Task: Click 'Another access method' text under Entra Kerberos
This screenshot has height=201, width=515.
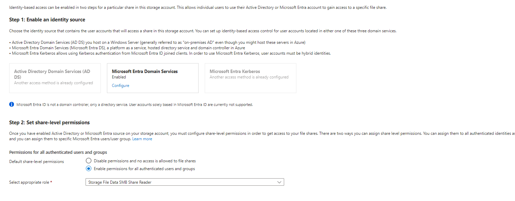Action: pyautogui.click(x=249, y=77)
